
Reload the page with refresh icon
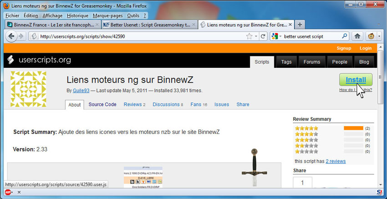click(263, 36)
